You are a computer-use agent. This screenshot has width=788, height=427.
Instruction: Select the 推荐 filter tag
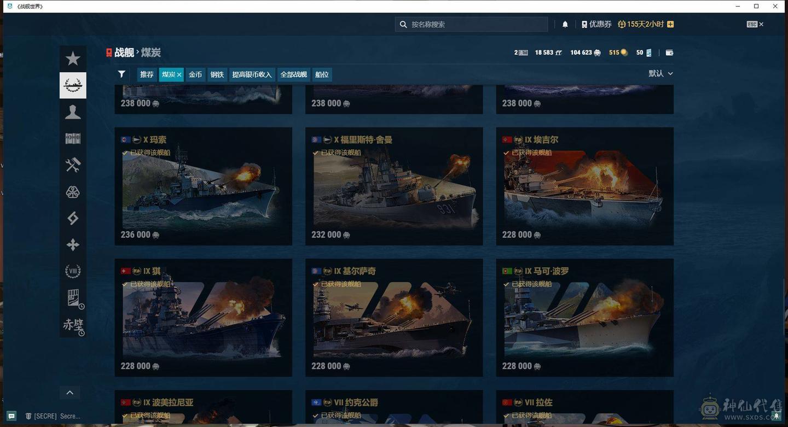[x=147, y=74]
